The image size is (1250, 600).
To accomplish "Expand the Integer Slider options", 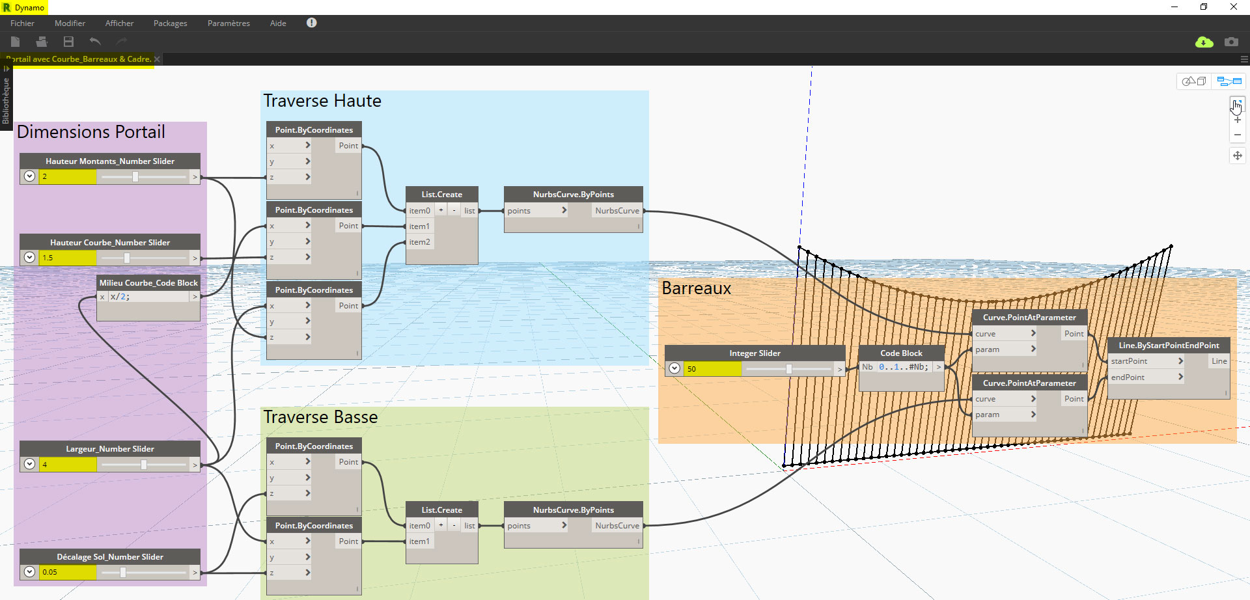I will (675, 368).
